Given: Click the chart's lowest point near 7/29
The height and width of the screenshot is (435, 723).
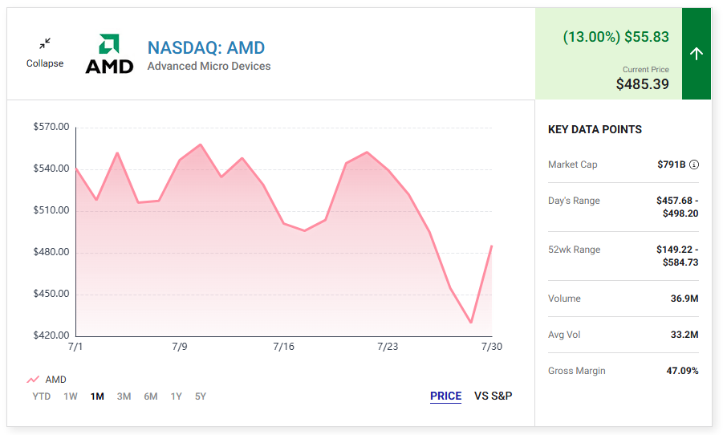Looking at the screenshot, I should coord(471,323).
